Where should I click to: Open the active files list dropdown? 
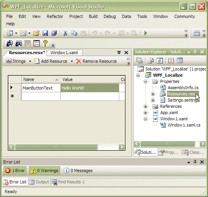click(x=119, y=53)
